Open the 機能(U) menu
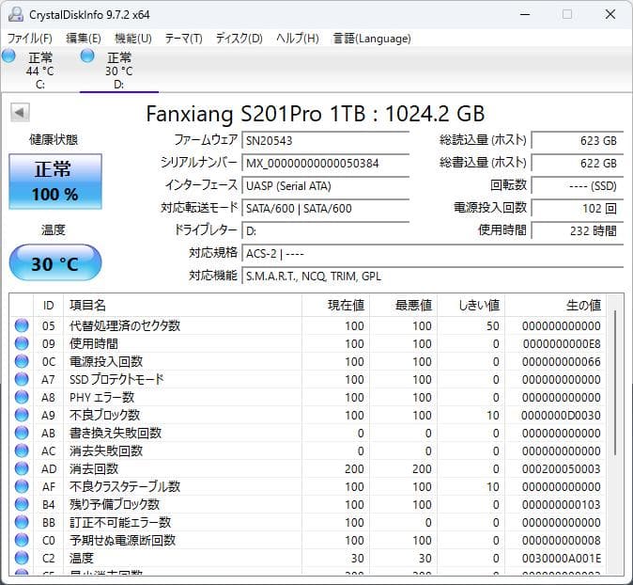 pyautogui.click(x=133, y=39)
